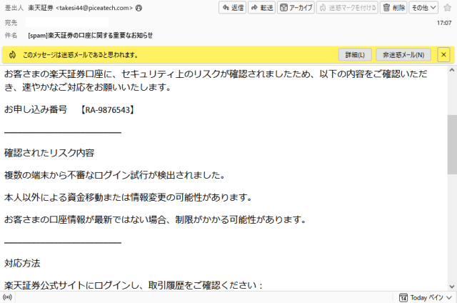Click the greyed 迷惑マークを付ける button
The width and height of the screenshot is (457, 303).
tap(347, 8)
